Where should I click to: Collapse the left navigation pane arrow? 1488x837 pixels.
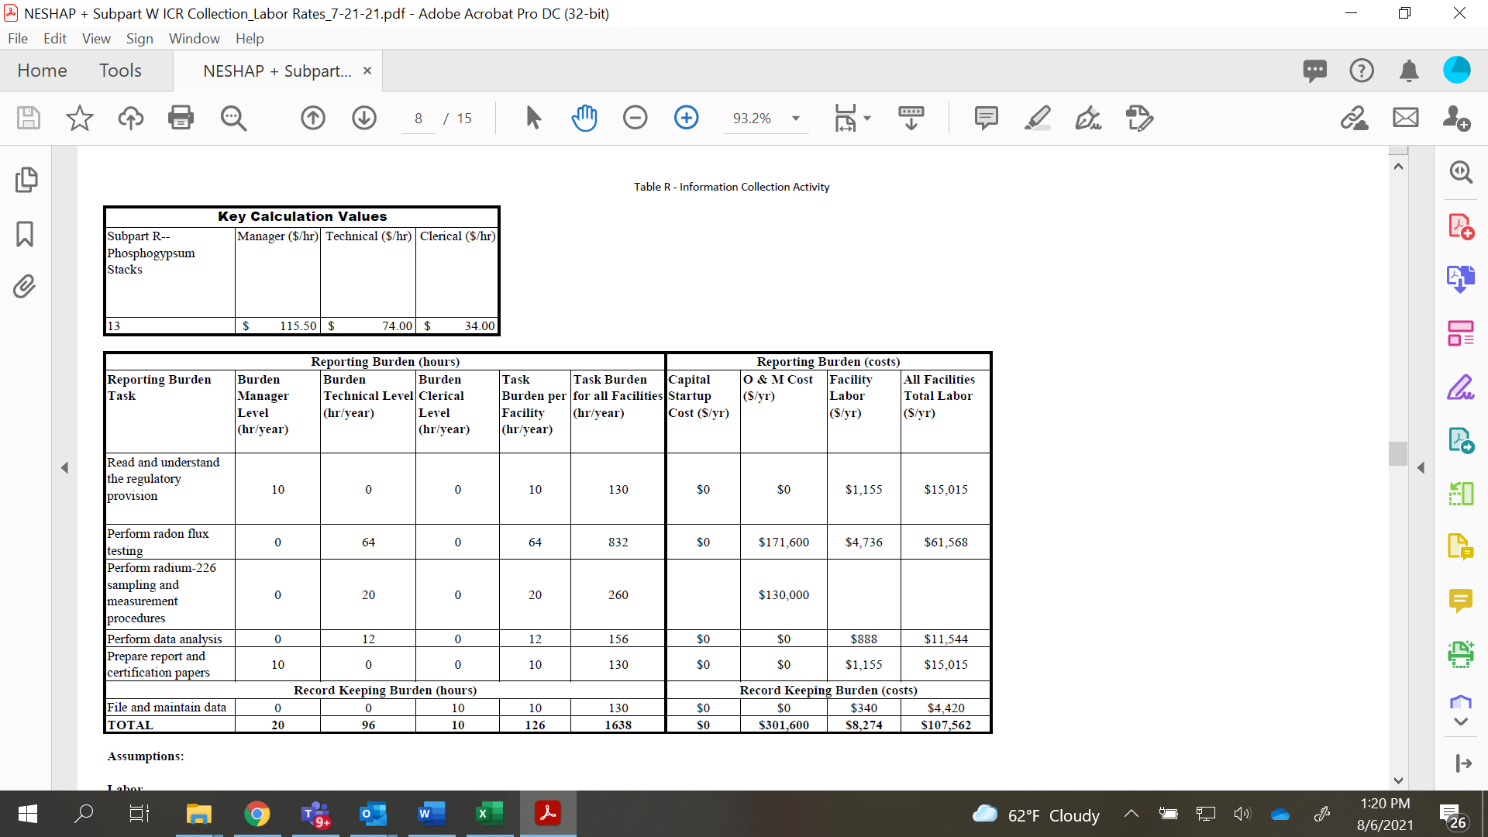click(65, 467)
